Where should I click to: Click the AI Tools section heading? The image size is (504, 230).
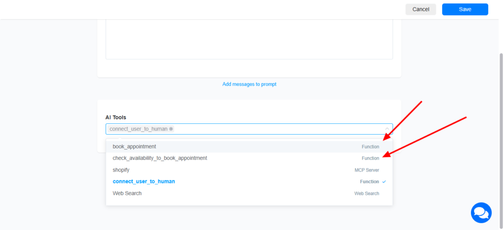[116, 117]
